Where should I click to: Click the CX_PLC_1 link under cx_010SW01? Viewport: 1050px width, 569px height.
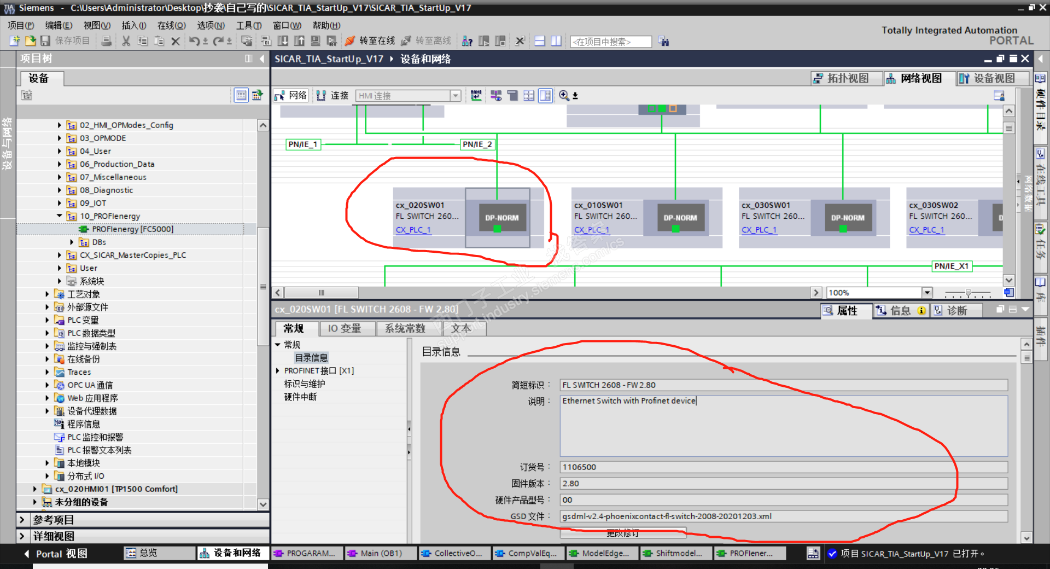(592, 230)
